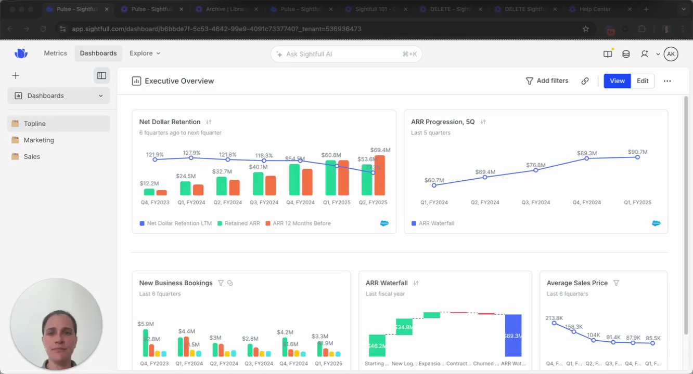
Task: Toggle the Net Dollar Retention LTM legend series
Action: (176, 223)
